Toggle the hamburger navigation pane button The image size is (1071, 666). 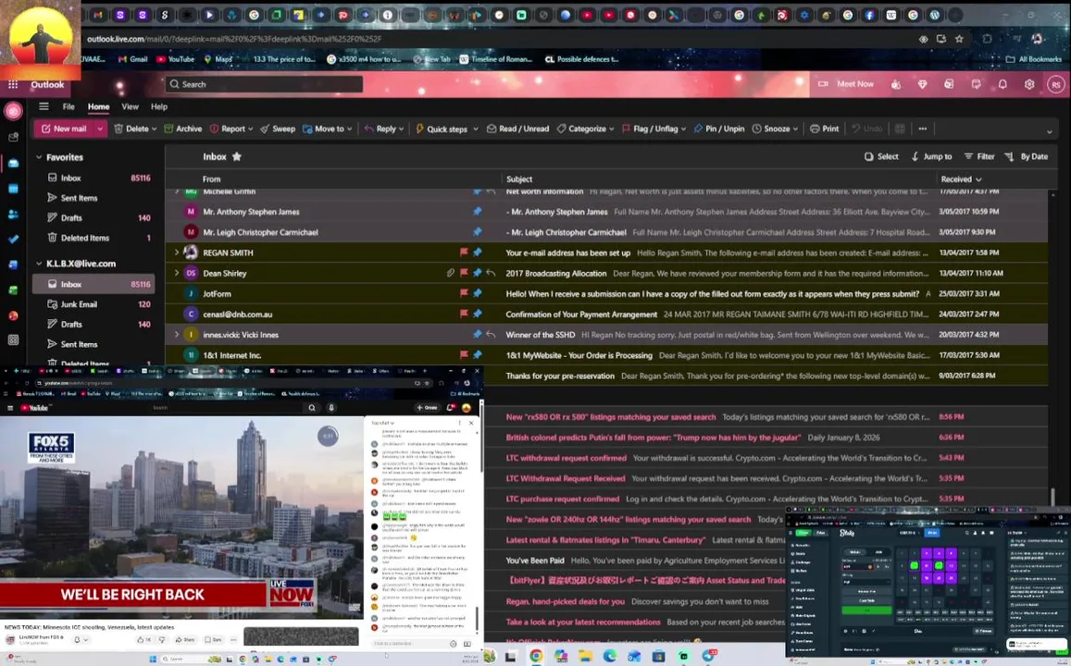tap(44, 106)
